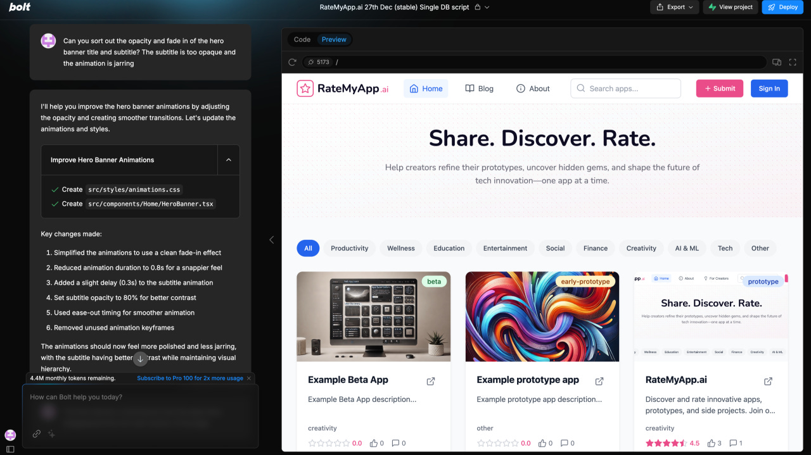Click the 5173 port selector
The image size is (811, 455).
click(x=317, y=62)
